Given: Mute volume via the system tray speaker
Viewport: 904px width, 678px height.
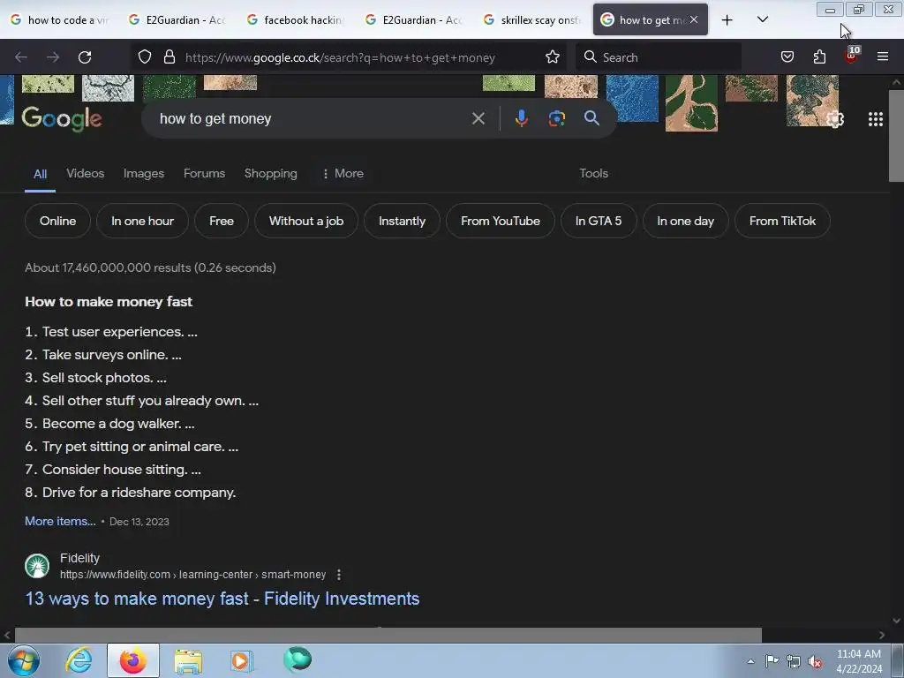Looking at the screenshot, I should 815,662.
